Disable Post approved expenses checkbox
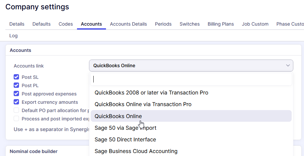The height and width of the screenshot is (156, 304). click(16, 94)
